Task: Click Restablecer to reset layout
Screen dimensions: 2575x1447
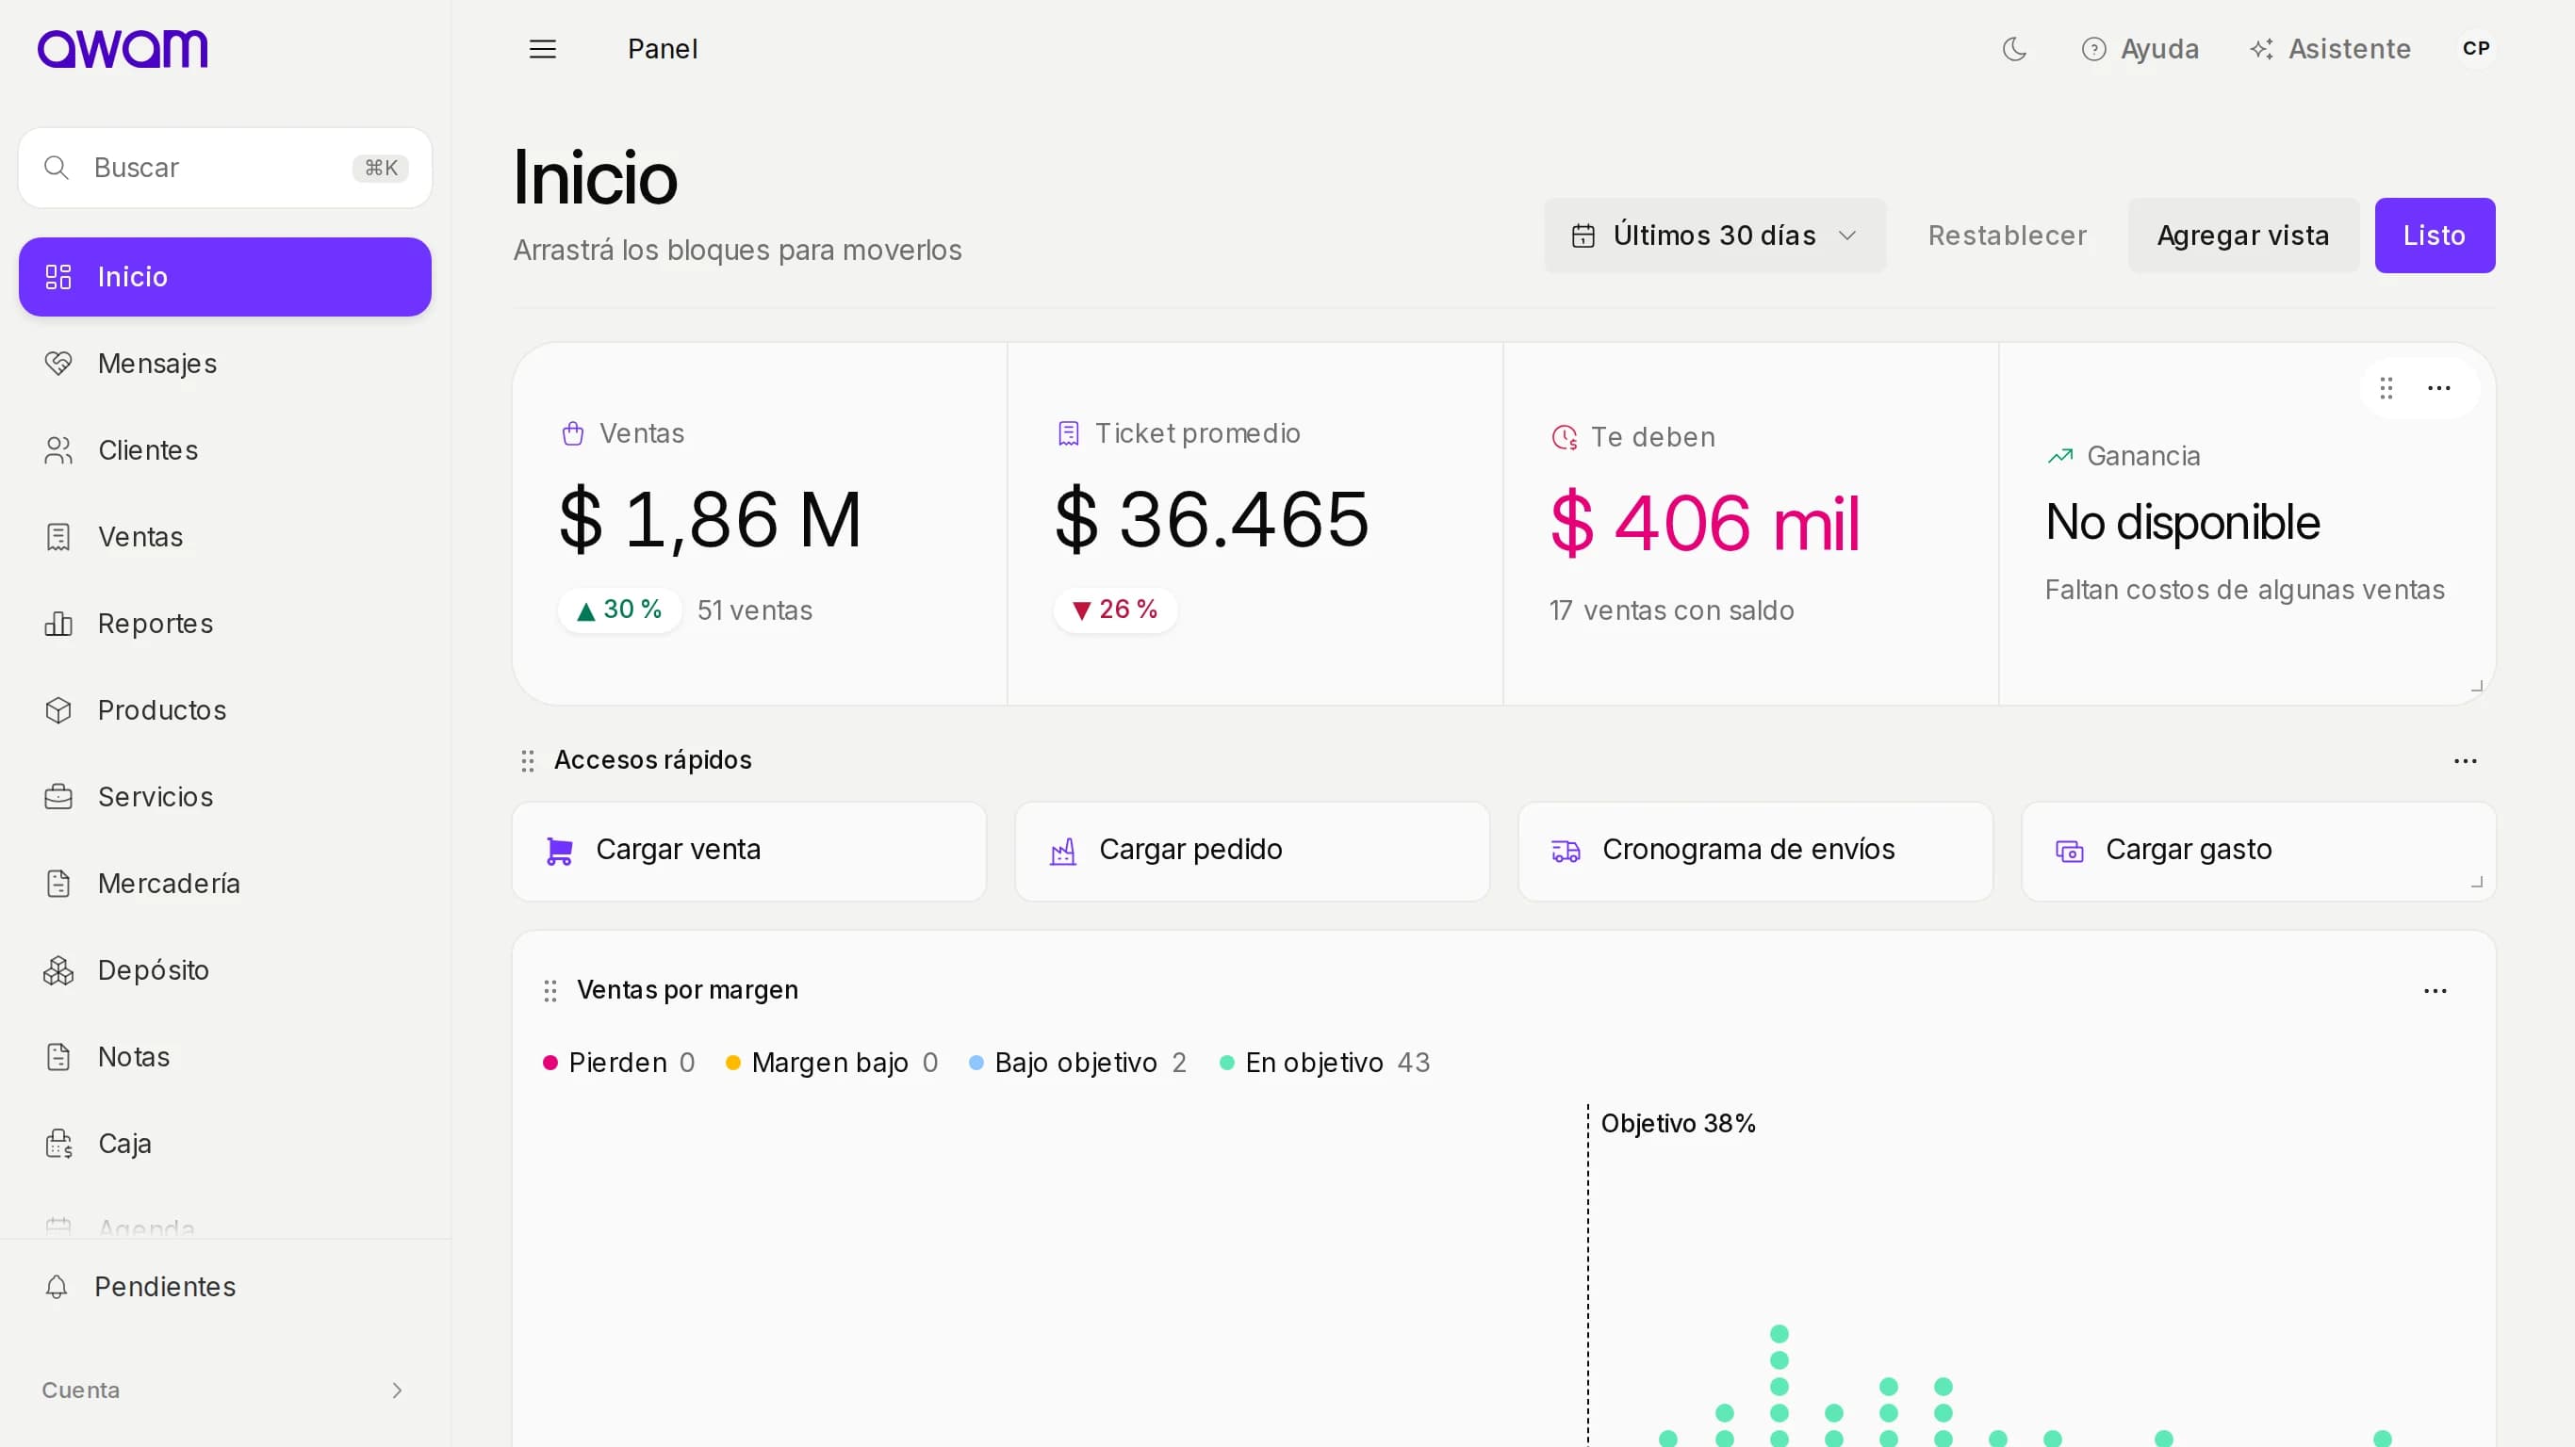Action: 2008,236
